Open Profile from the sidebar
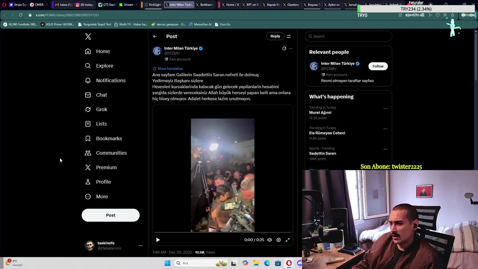 [x=98, y=182]
